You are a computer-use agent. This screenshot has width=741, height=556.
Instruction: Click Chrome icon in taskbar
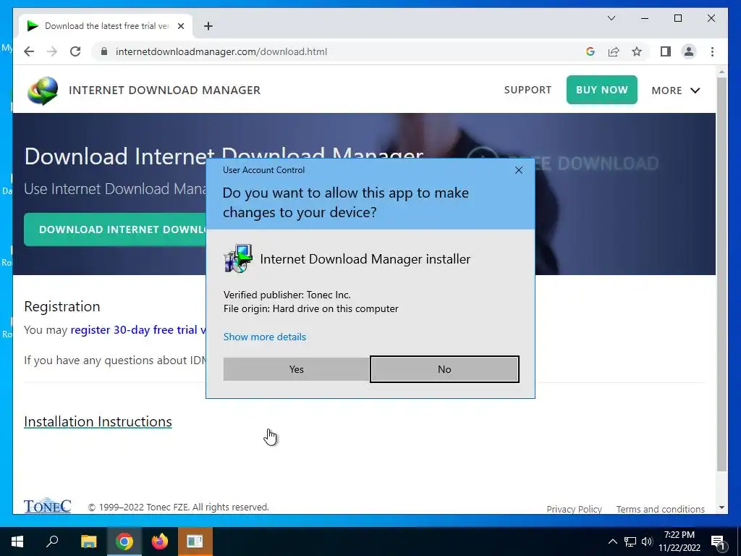pos(124,542)
